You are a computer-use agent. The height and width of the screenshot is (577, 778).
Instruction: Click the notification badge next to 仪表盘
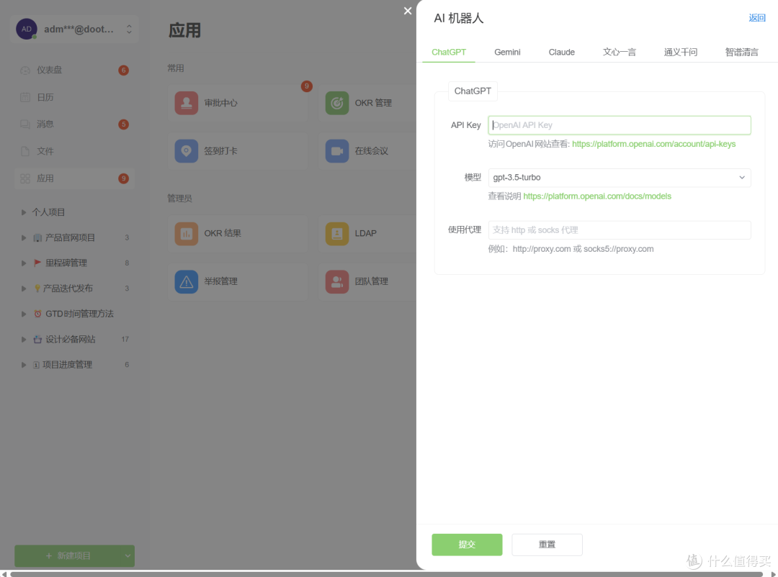pos(124,71)
